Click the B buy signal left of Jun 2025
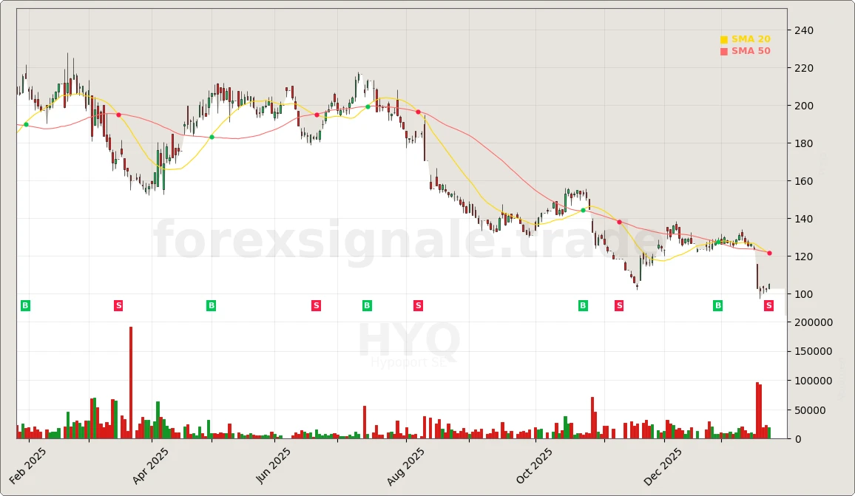 point(211,305)
